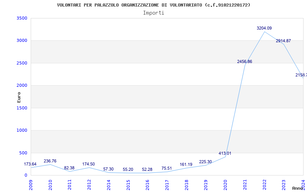
Task: Click the data value 413.01
Action: [225, 153]
